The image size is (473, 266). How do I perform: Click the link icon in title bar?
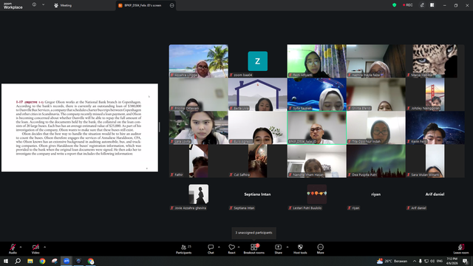422,5
